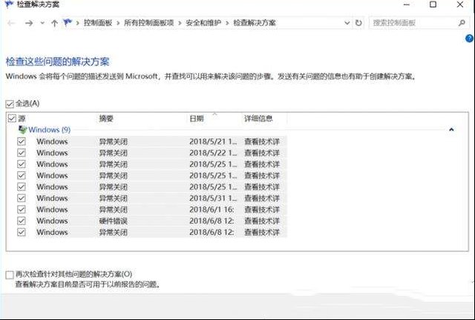Screen dimensions: 475x320
Task: Expand the chevron after 安全和维护
Action: click(227, 23)
